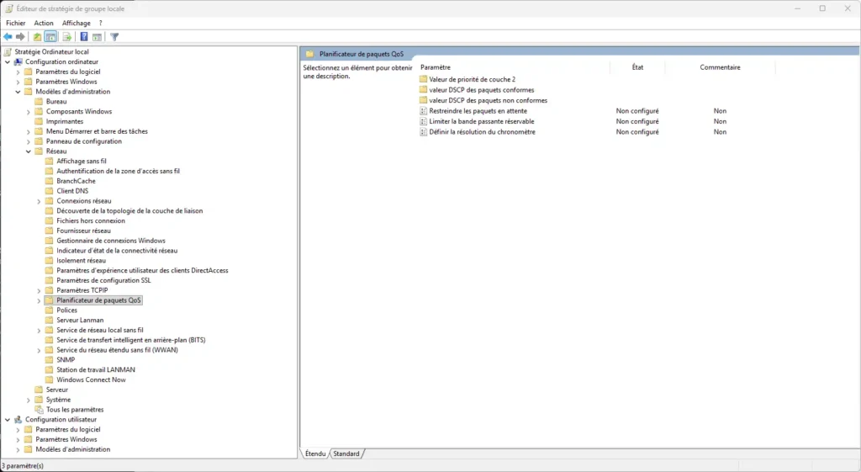This screenshot has height=472, width=861.
Task: Click the Help toolbar icon
Action: [x=84, y=37]
